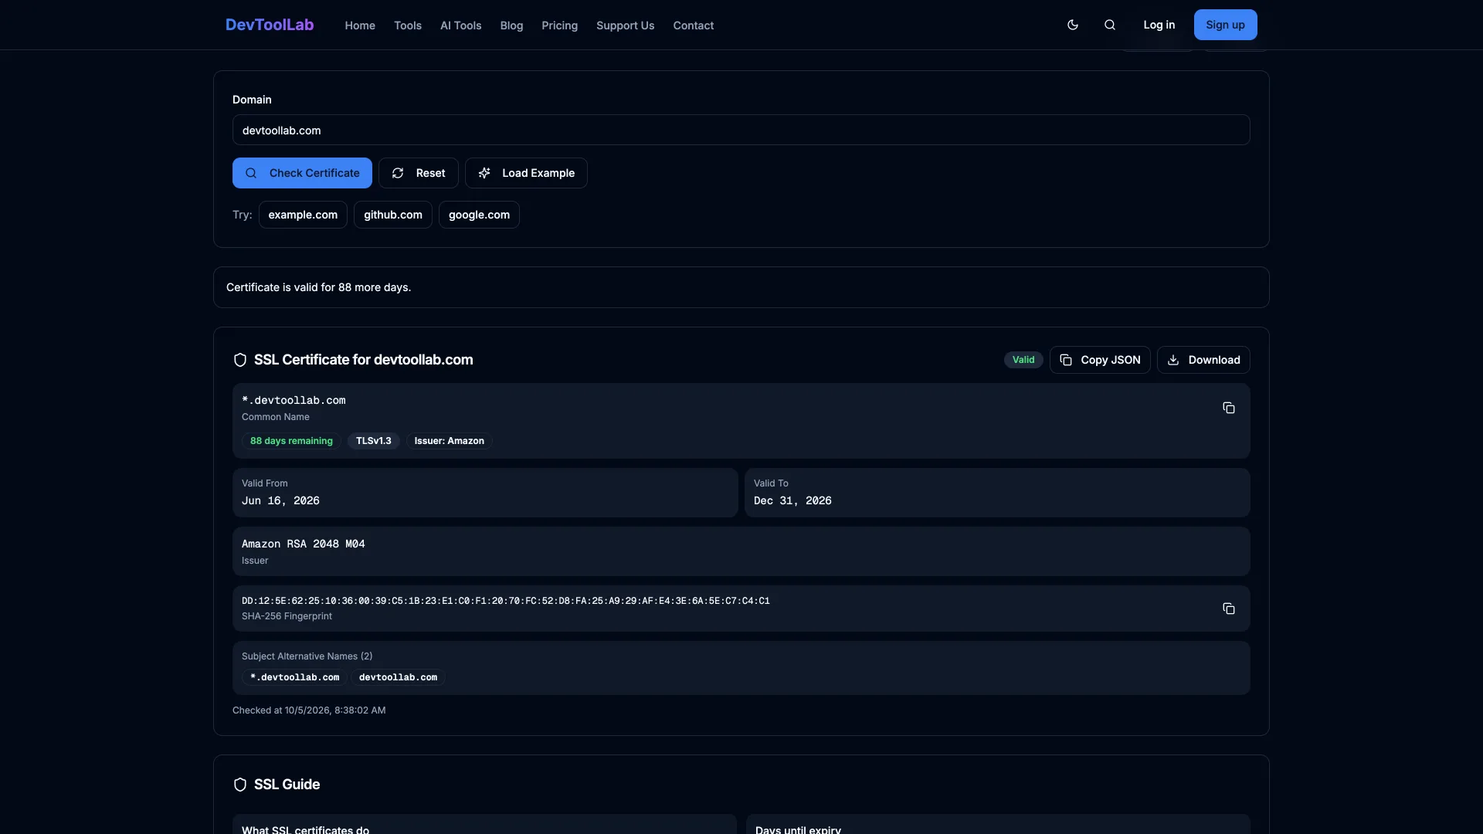Screen dimensions: 1483x834
Task: Click the Checked at timestamp text
Action: [309, 710]
